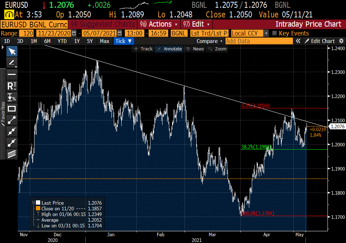This screenshot has height=243, width=346.
Task: Open the start date calendar picker
Action: click(74, 33)
